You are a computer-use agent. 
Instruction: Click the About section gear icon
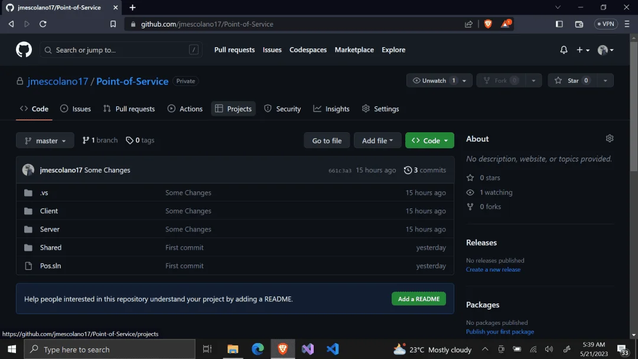(609, 138)
